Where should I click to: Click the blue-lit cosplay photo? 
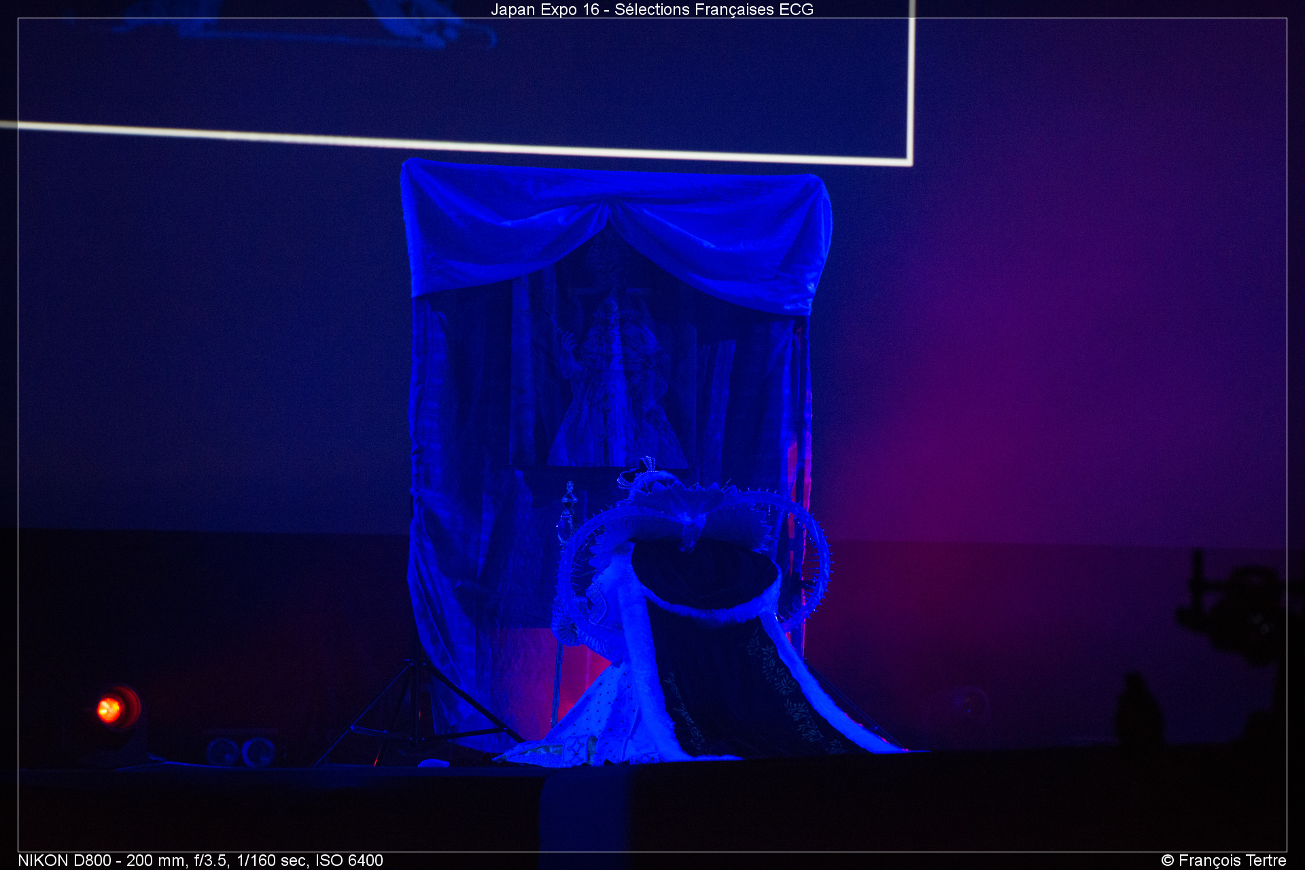[x=652, y=435]
